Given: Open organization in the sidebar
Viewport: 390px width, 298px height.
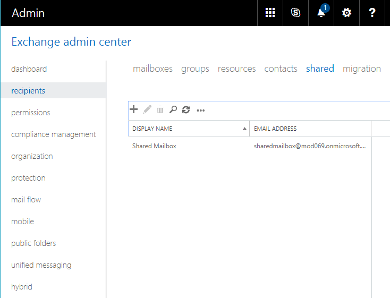Looking at the screenshot, I should [x=32, y=156].
